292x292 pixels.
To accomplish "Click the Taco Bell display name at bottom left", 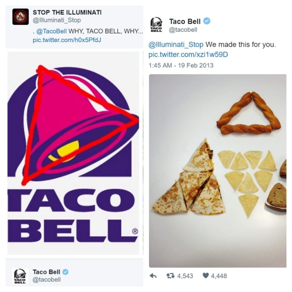I will tap(46, 272).
